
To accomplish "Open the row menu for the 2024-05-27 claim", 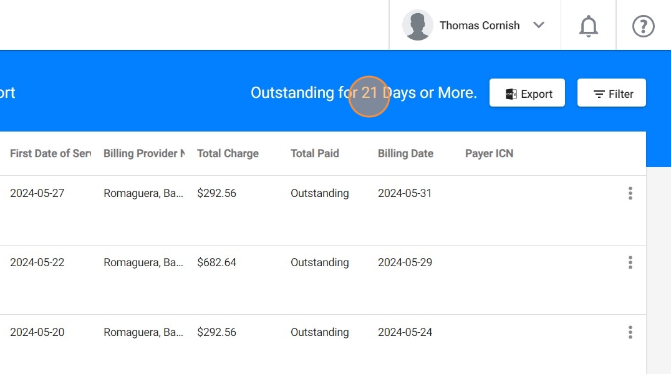I will click(x=630, y=193).
